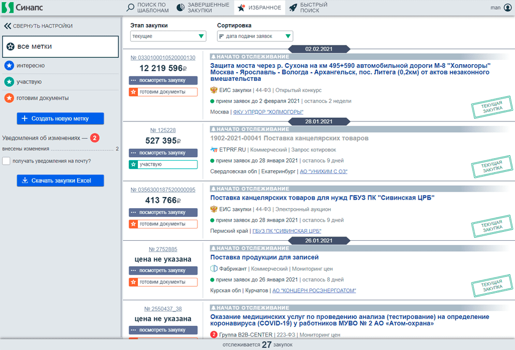Open title Поставка продукции для записей
Image resolution: width=515 pixels, height=350 pixels.
[264, 257]
